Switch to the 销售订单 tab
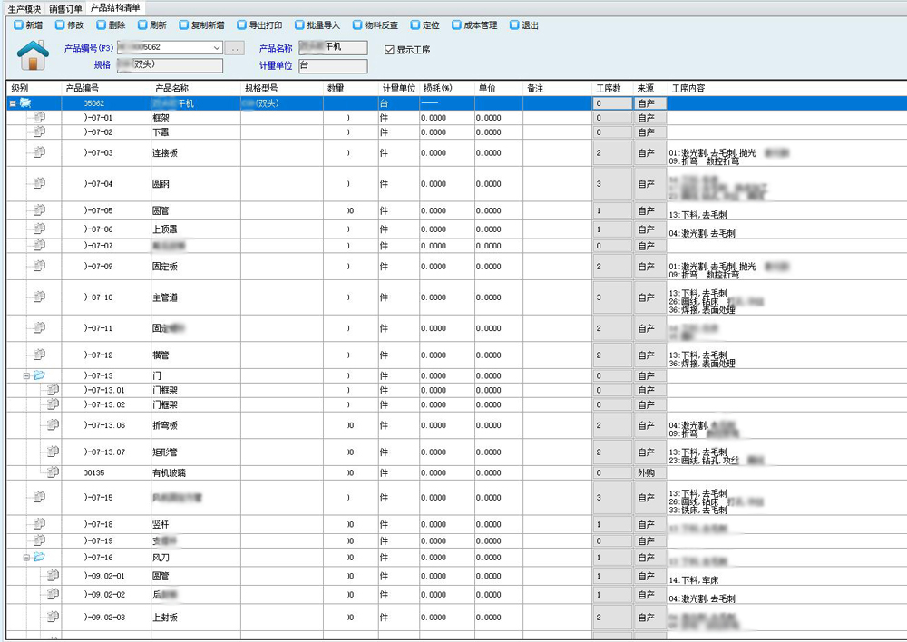 66,7
